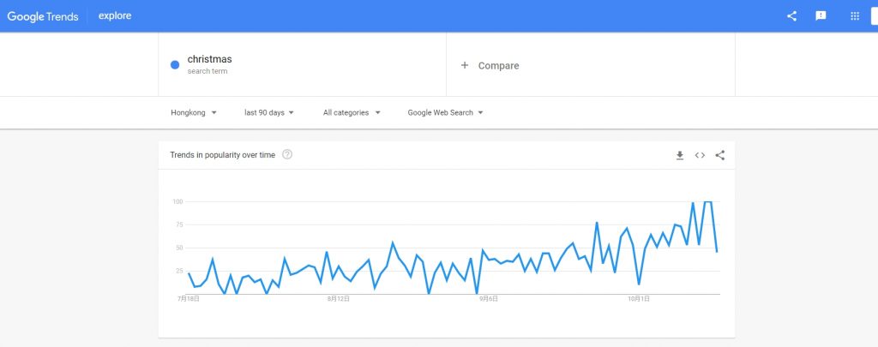
Task: Click the Google Trends logo
Action: click(44, 15)
